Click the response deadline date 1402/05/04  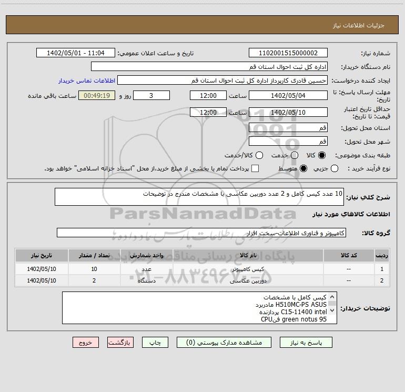tap(288, 95)
